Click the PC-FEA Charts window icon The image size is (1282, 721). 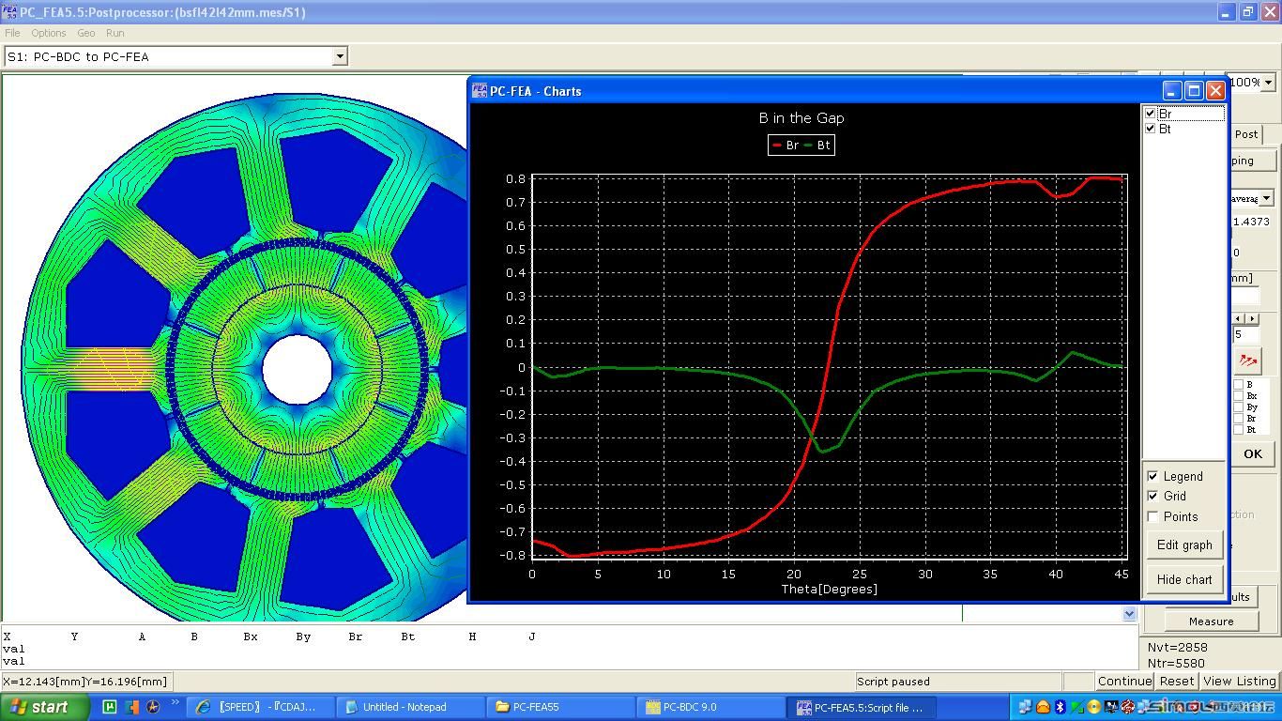[x=480, y=91]
